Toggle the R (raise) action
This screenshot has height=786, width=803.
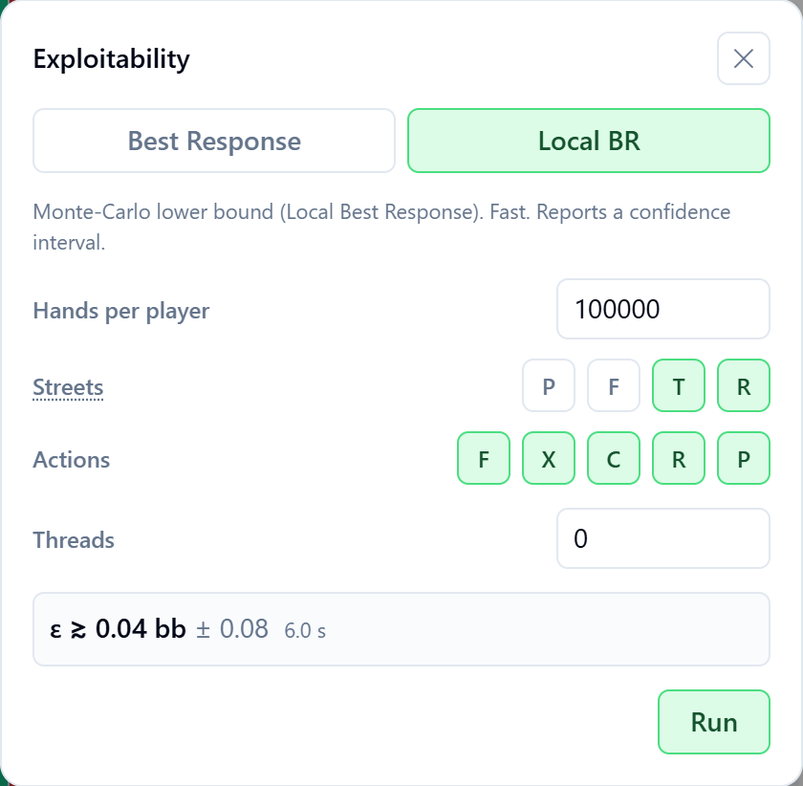pos(679,458)
